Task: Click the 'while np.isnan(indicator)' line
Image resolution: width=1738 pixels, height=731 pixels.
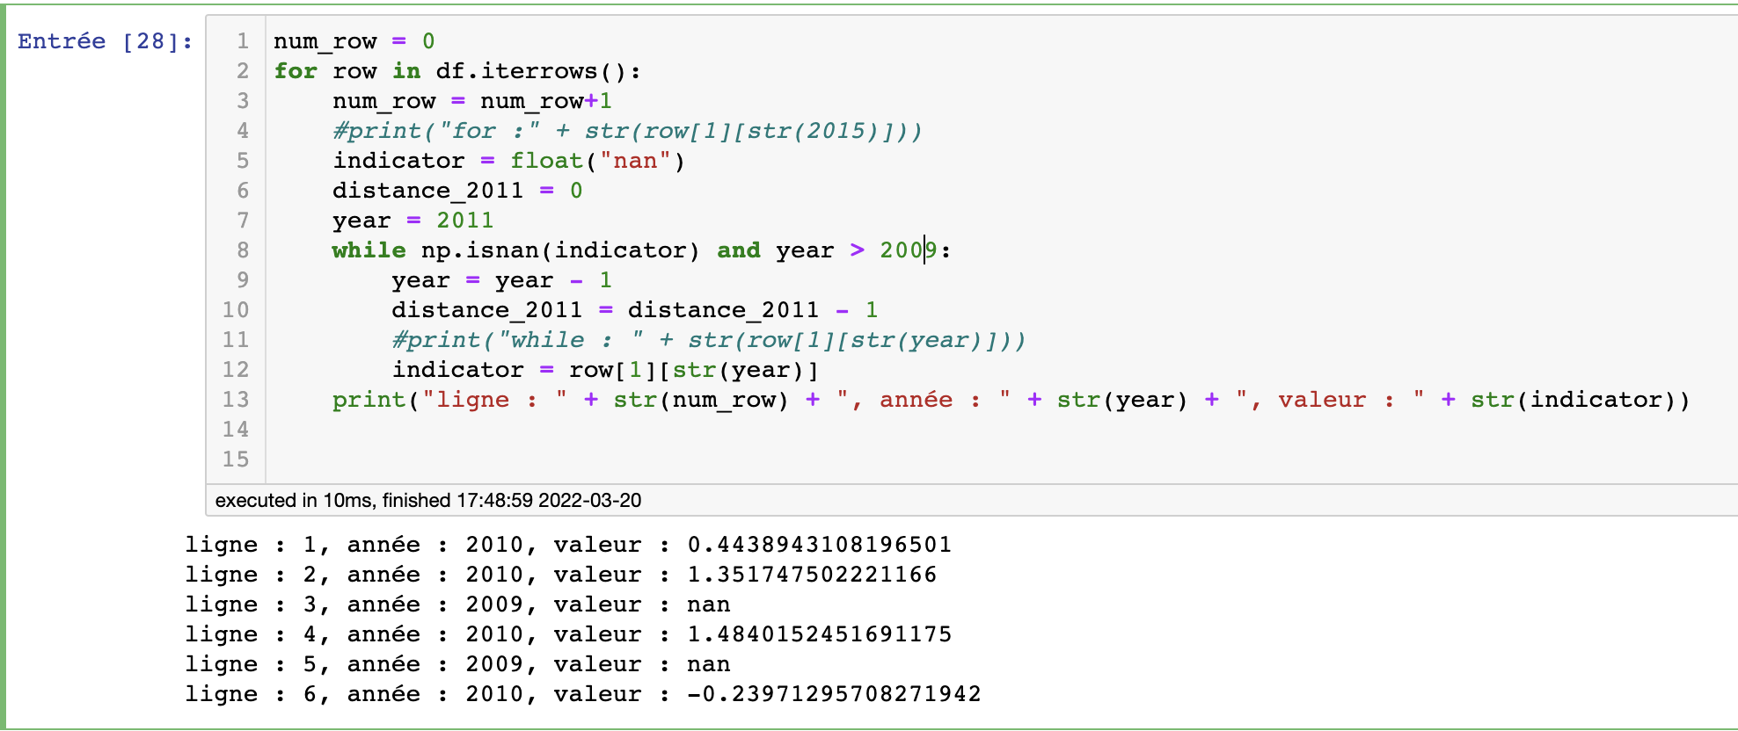Action: (641, 250)
